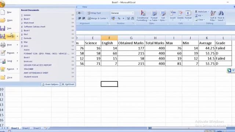Image resolution: width=235 pixels, height=132 pixels.
Task: Open the Number dialog launcher
Action: click(133, 23)
